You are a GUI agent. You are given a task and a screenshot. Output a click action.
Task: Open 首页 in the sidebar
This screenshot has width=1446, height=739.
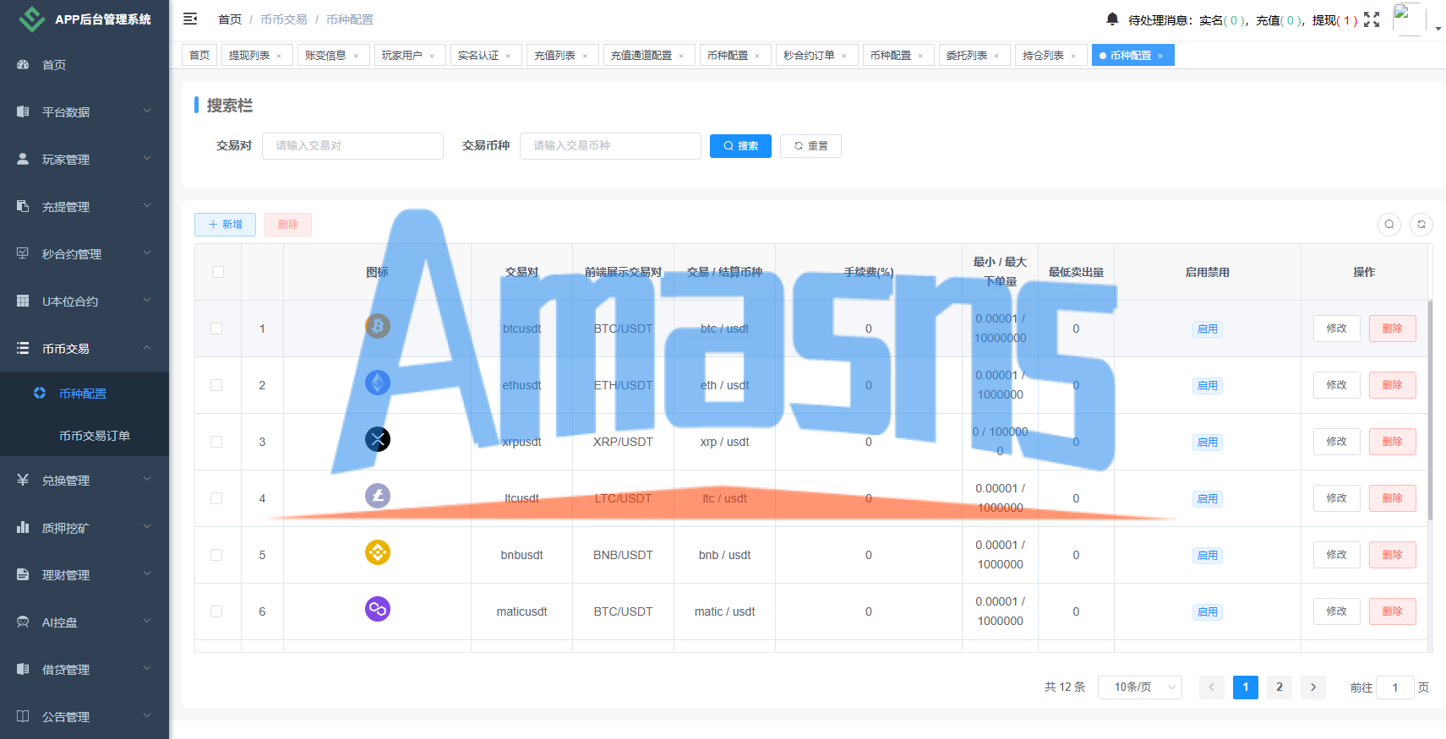pos(85,65)
